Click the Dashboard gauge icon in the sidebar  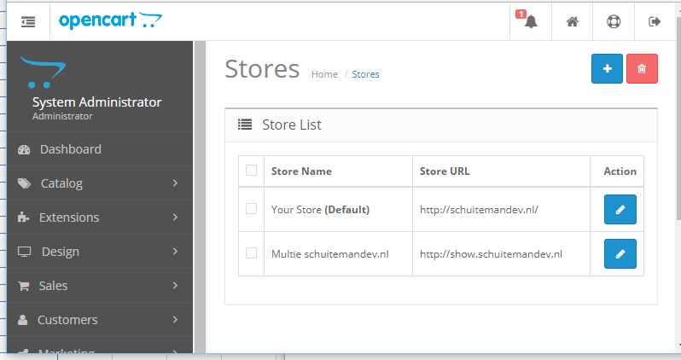24,150
